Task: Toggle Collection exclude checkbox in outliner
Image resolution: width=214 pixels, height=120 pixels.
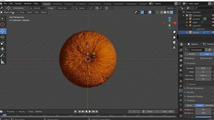Action: pos(187,16)
